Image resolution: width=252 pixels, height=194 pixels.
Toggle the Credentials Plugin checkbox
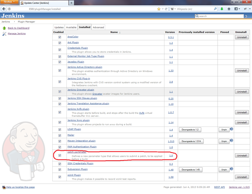[x=60, y=50]
